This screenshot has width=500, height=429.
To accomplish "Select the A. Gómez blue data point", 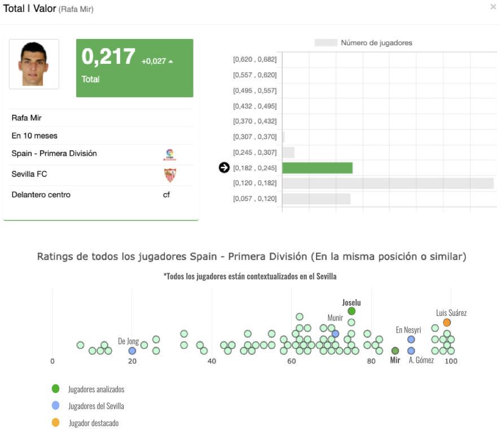I will point(411,350).
